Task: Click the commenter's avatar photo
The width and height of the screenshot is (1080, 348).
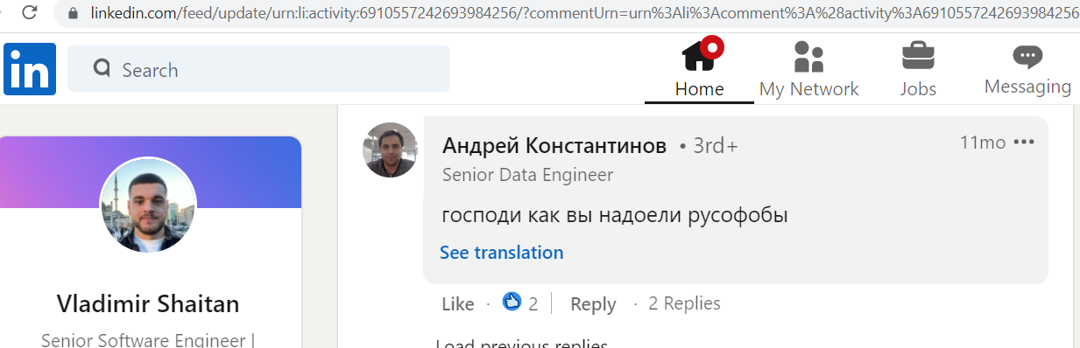Action: (391, 150)
